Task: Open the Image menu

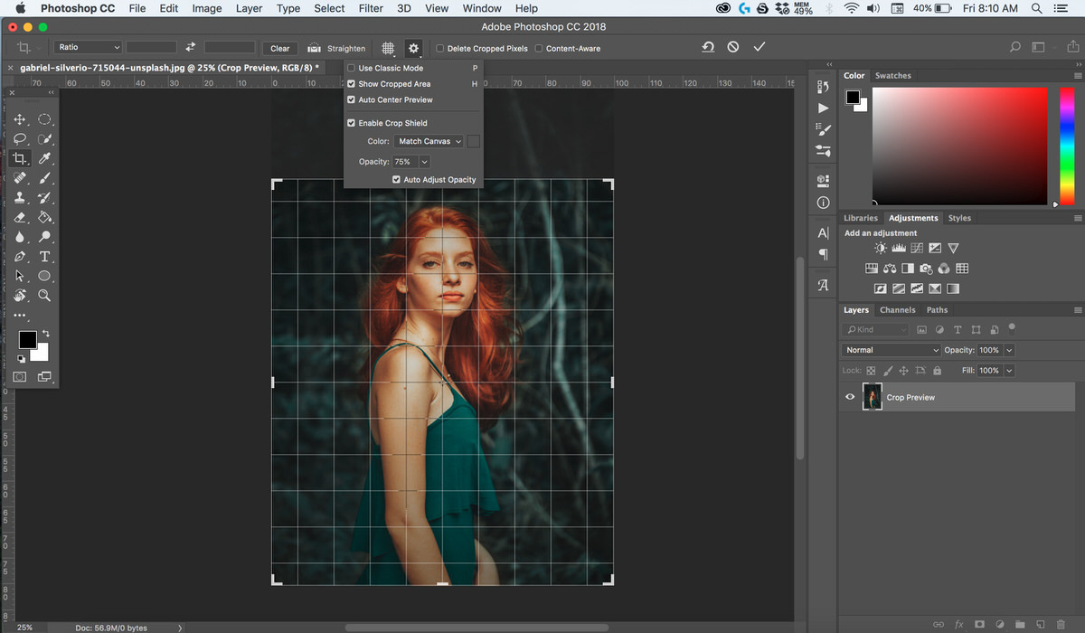Action: tap(207, 8)
